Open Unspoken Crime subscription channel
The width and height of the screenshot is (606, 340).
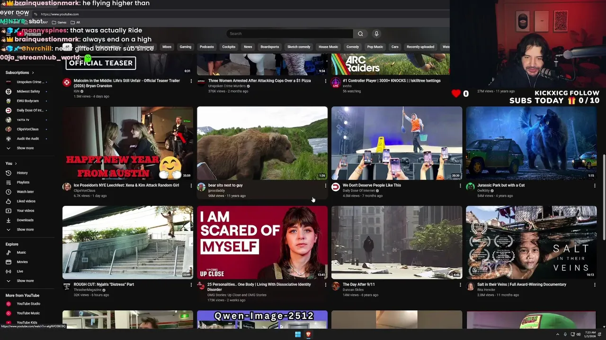29,82
